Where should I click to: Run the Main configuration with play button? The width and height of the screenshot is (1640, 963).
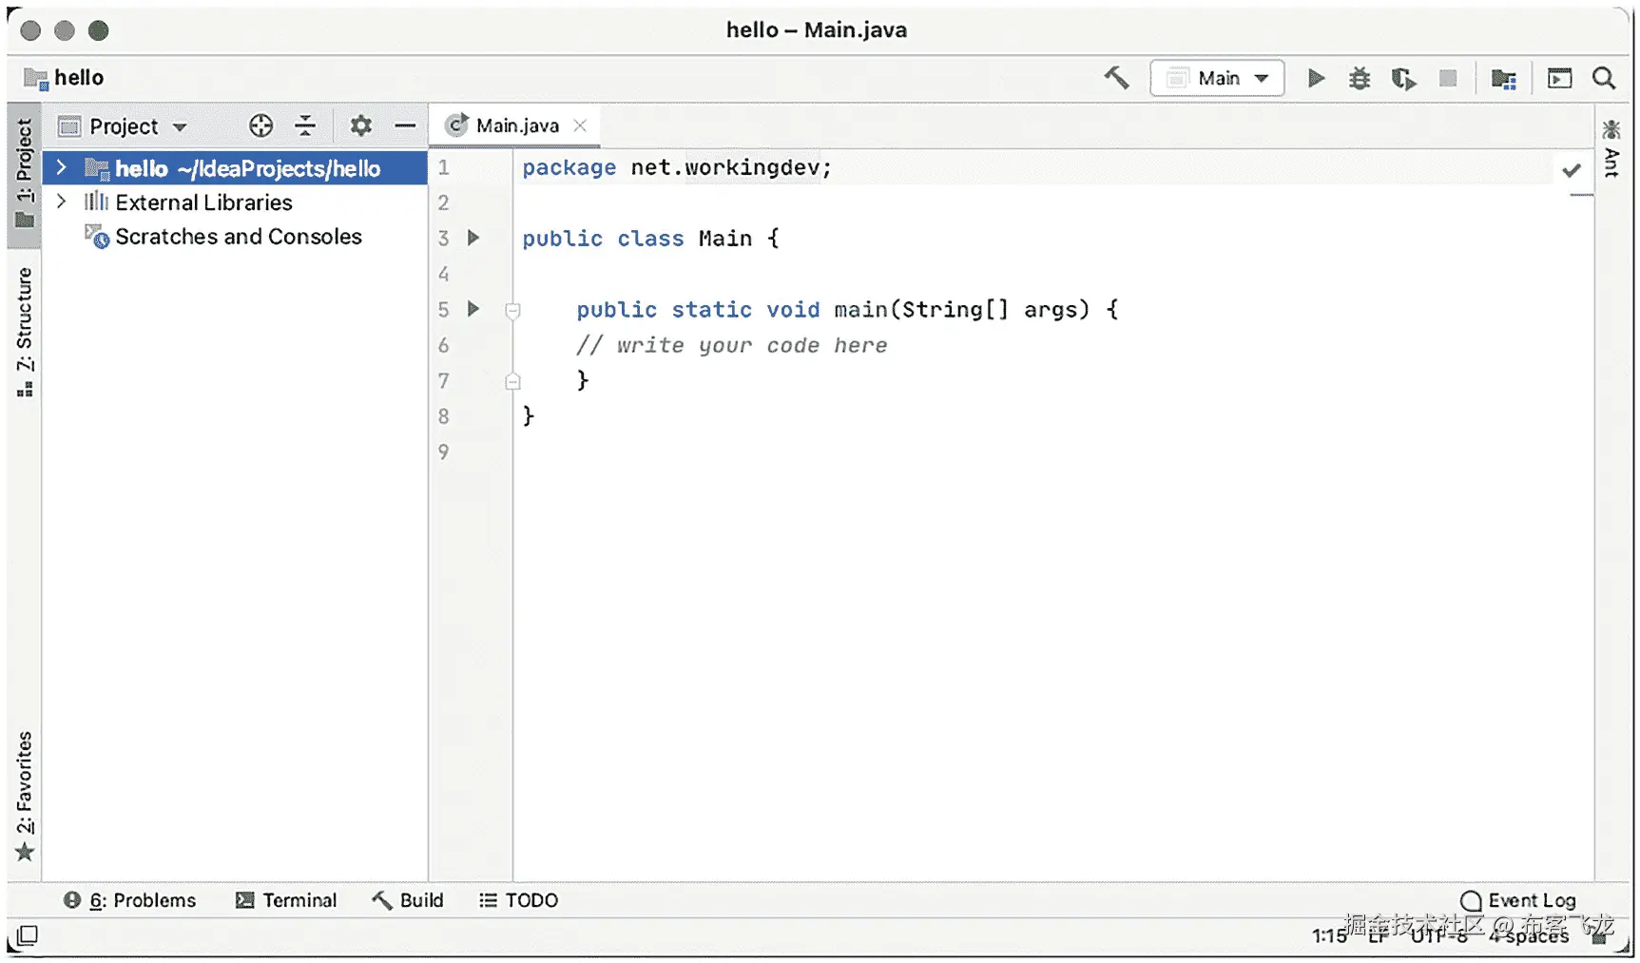point(1316,78)
